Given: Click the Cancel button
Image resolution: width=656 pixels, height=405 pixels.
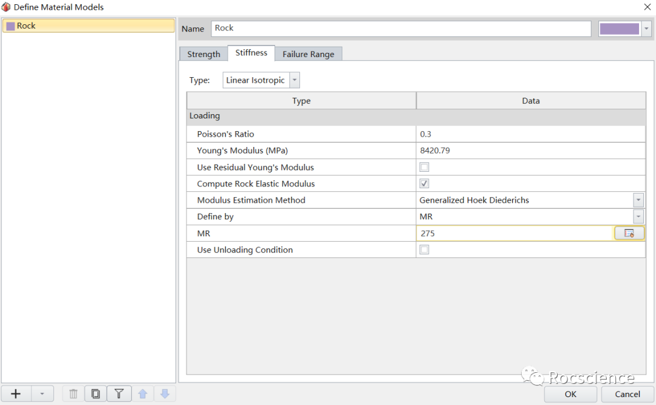Looking at the screenshot, I should tap(627, 394).
